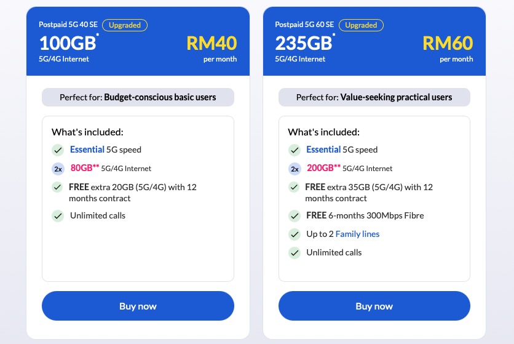
Task: Buy the Postpaid 5G 60 SE plan
Action: [374, 306]
